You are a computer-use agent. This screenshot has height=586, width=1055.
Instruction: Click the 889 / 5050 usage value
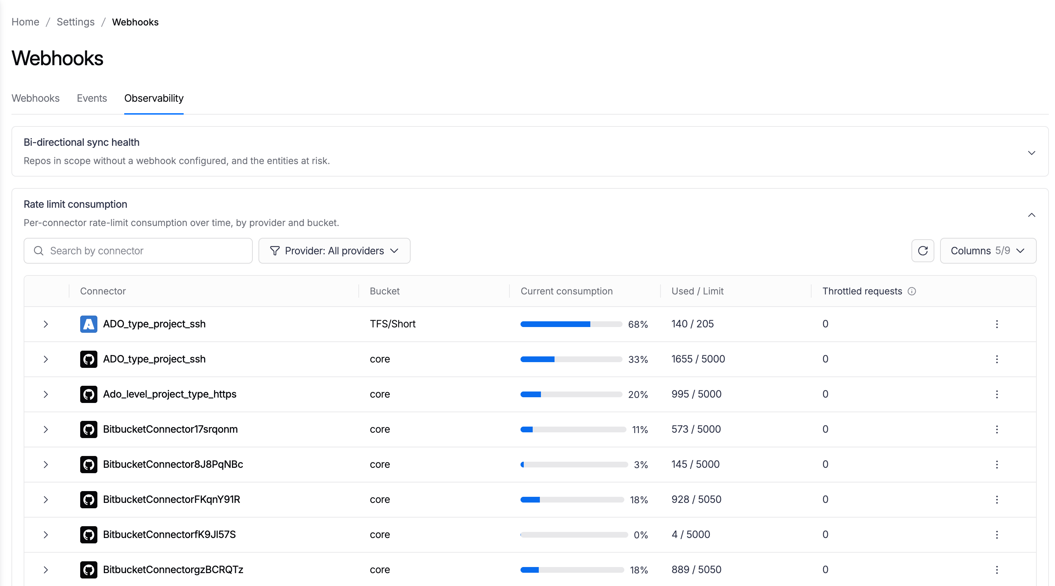point(697,570)
